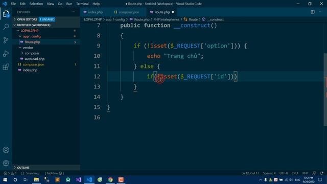327x184 pixels.
Task: Open the Help menu
Action: 96,4
